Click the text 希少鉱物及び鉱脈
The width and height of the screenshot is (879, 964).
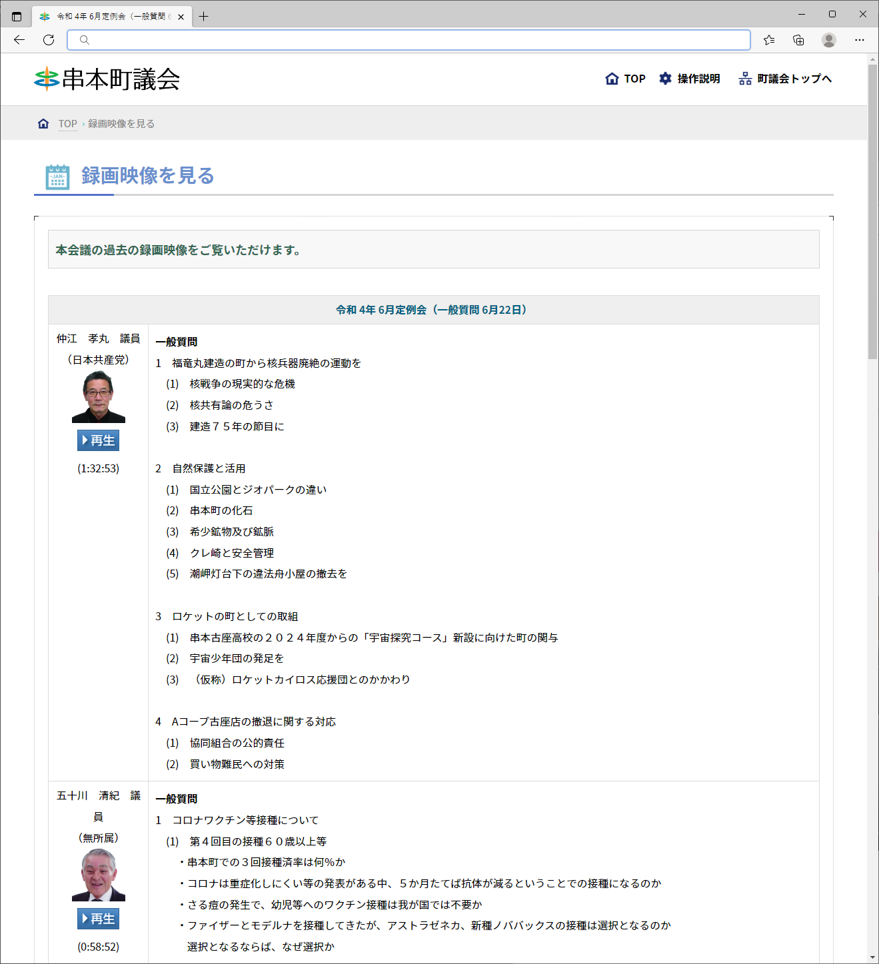pyautogui.click(x=232, y=532)
